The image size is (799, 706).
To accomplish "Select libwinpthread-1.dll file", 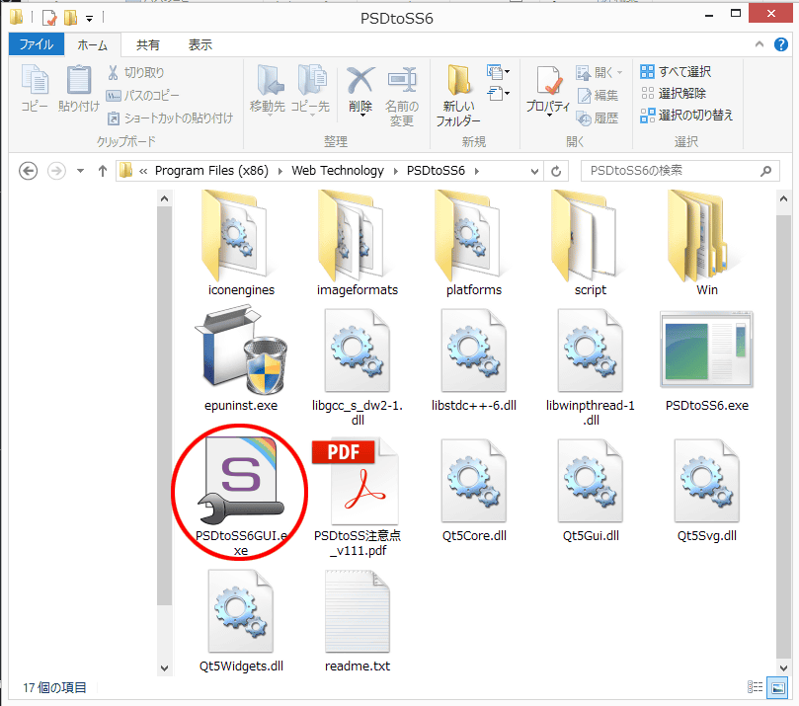I will click(x=590, y=366).
